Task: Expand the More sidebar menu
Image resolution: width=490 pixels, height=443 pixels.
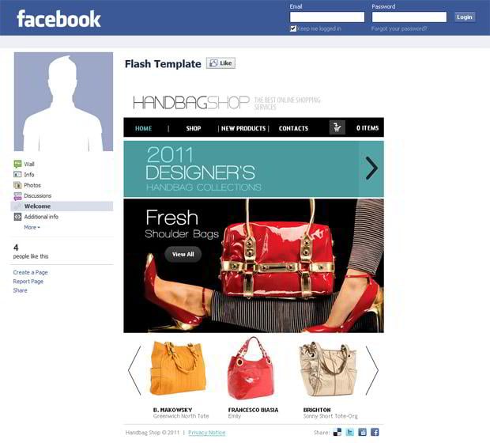Action: click(x=32, y=228)
